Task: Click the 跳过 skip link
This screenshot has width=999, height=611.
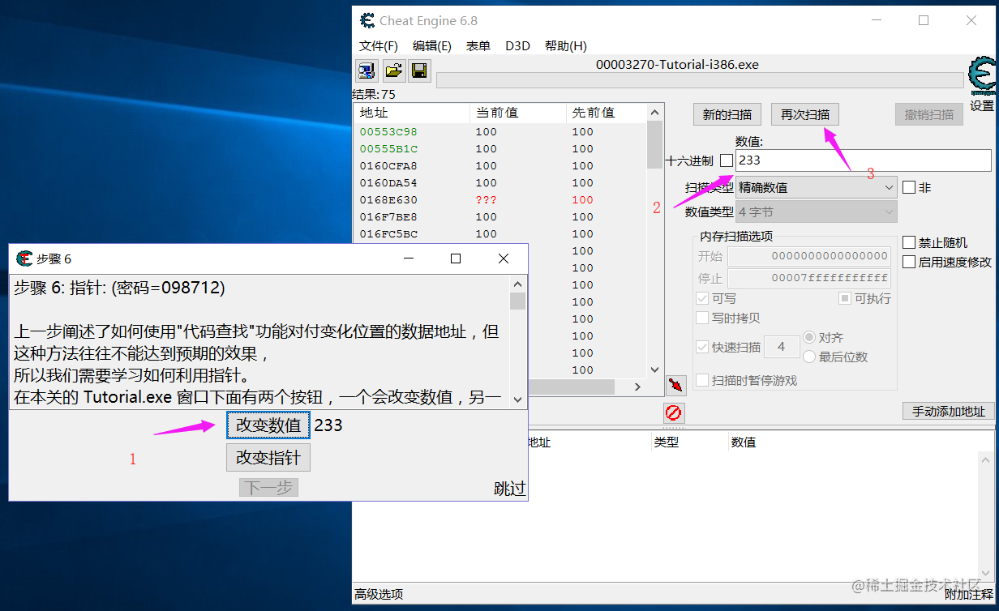Action: (510, 489)
